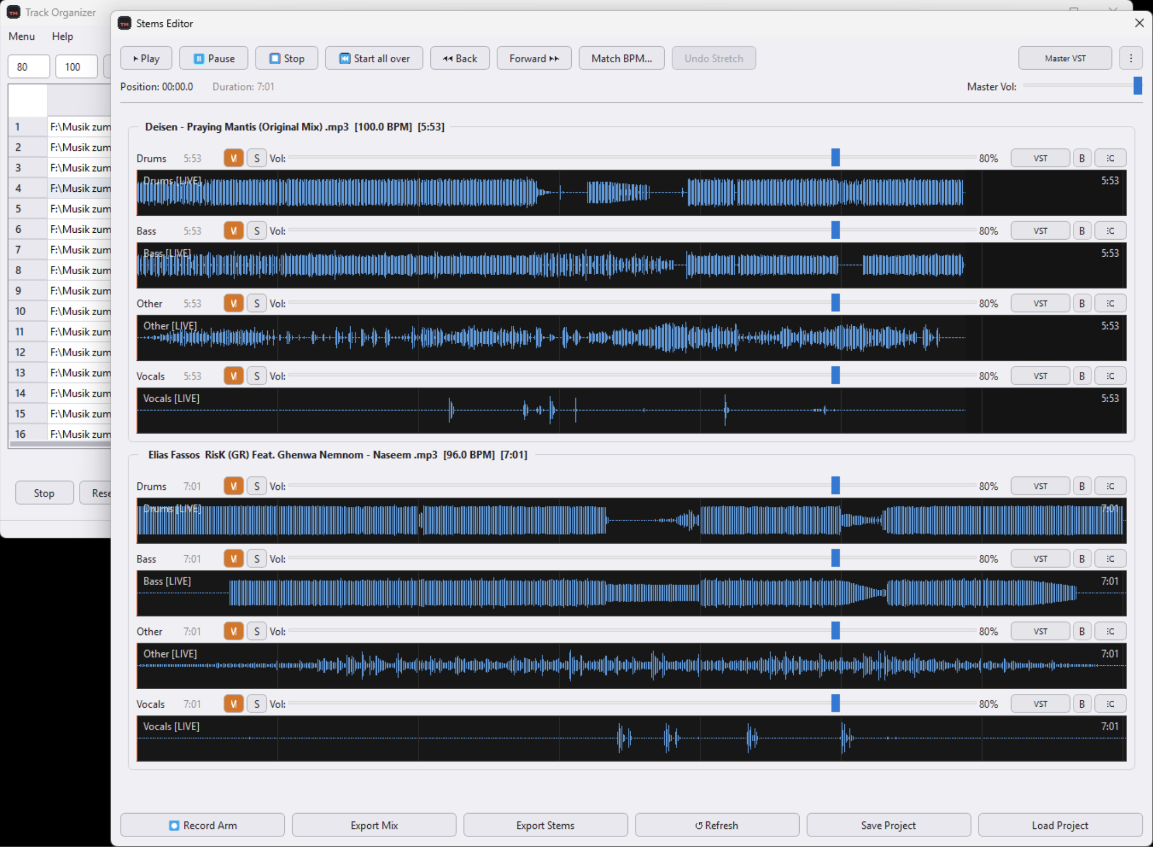Click the :C button for Praying Mantis Other
The image size is (1153, 847).
1110,303
